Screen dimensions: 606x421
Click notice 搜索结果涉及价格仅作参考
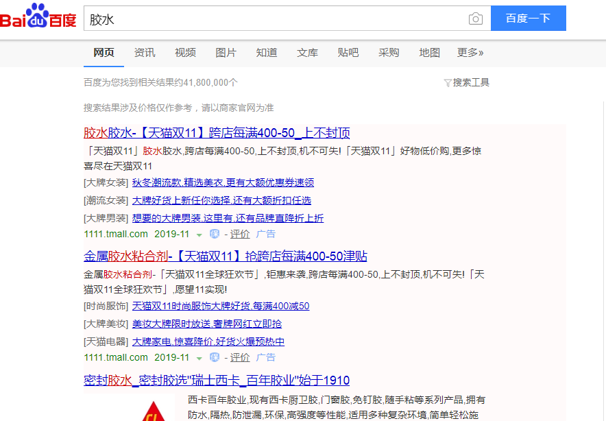coord(178,108)
